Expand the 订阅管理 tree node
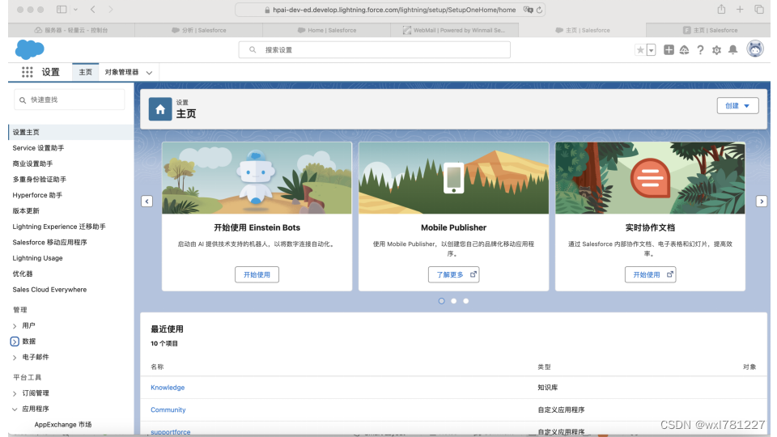 point(15,393)
